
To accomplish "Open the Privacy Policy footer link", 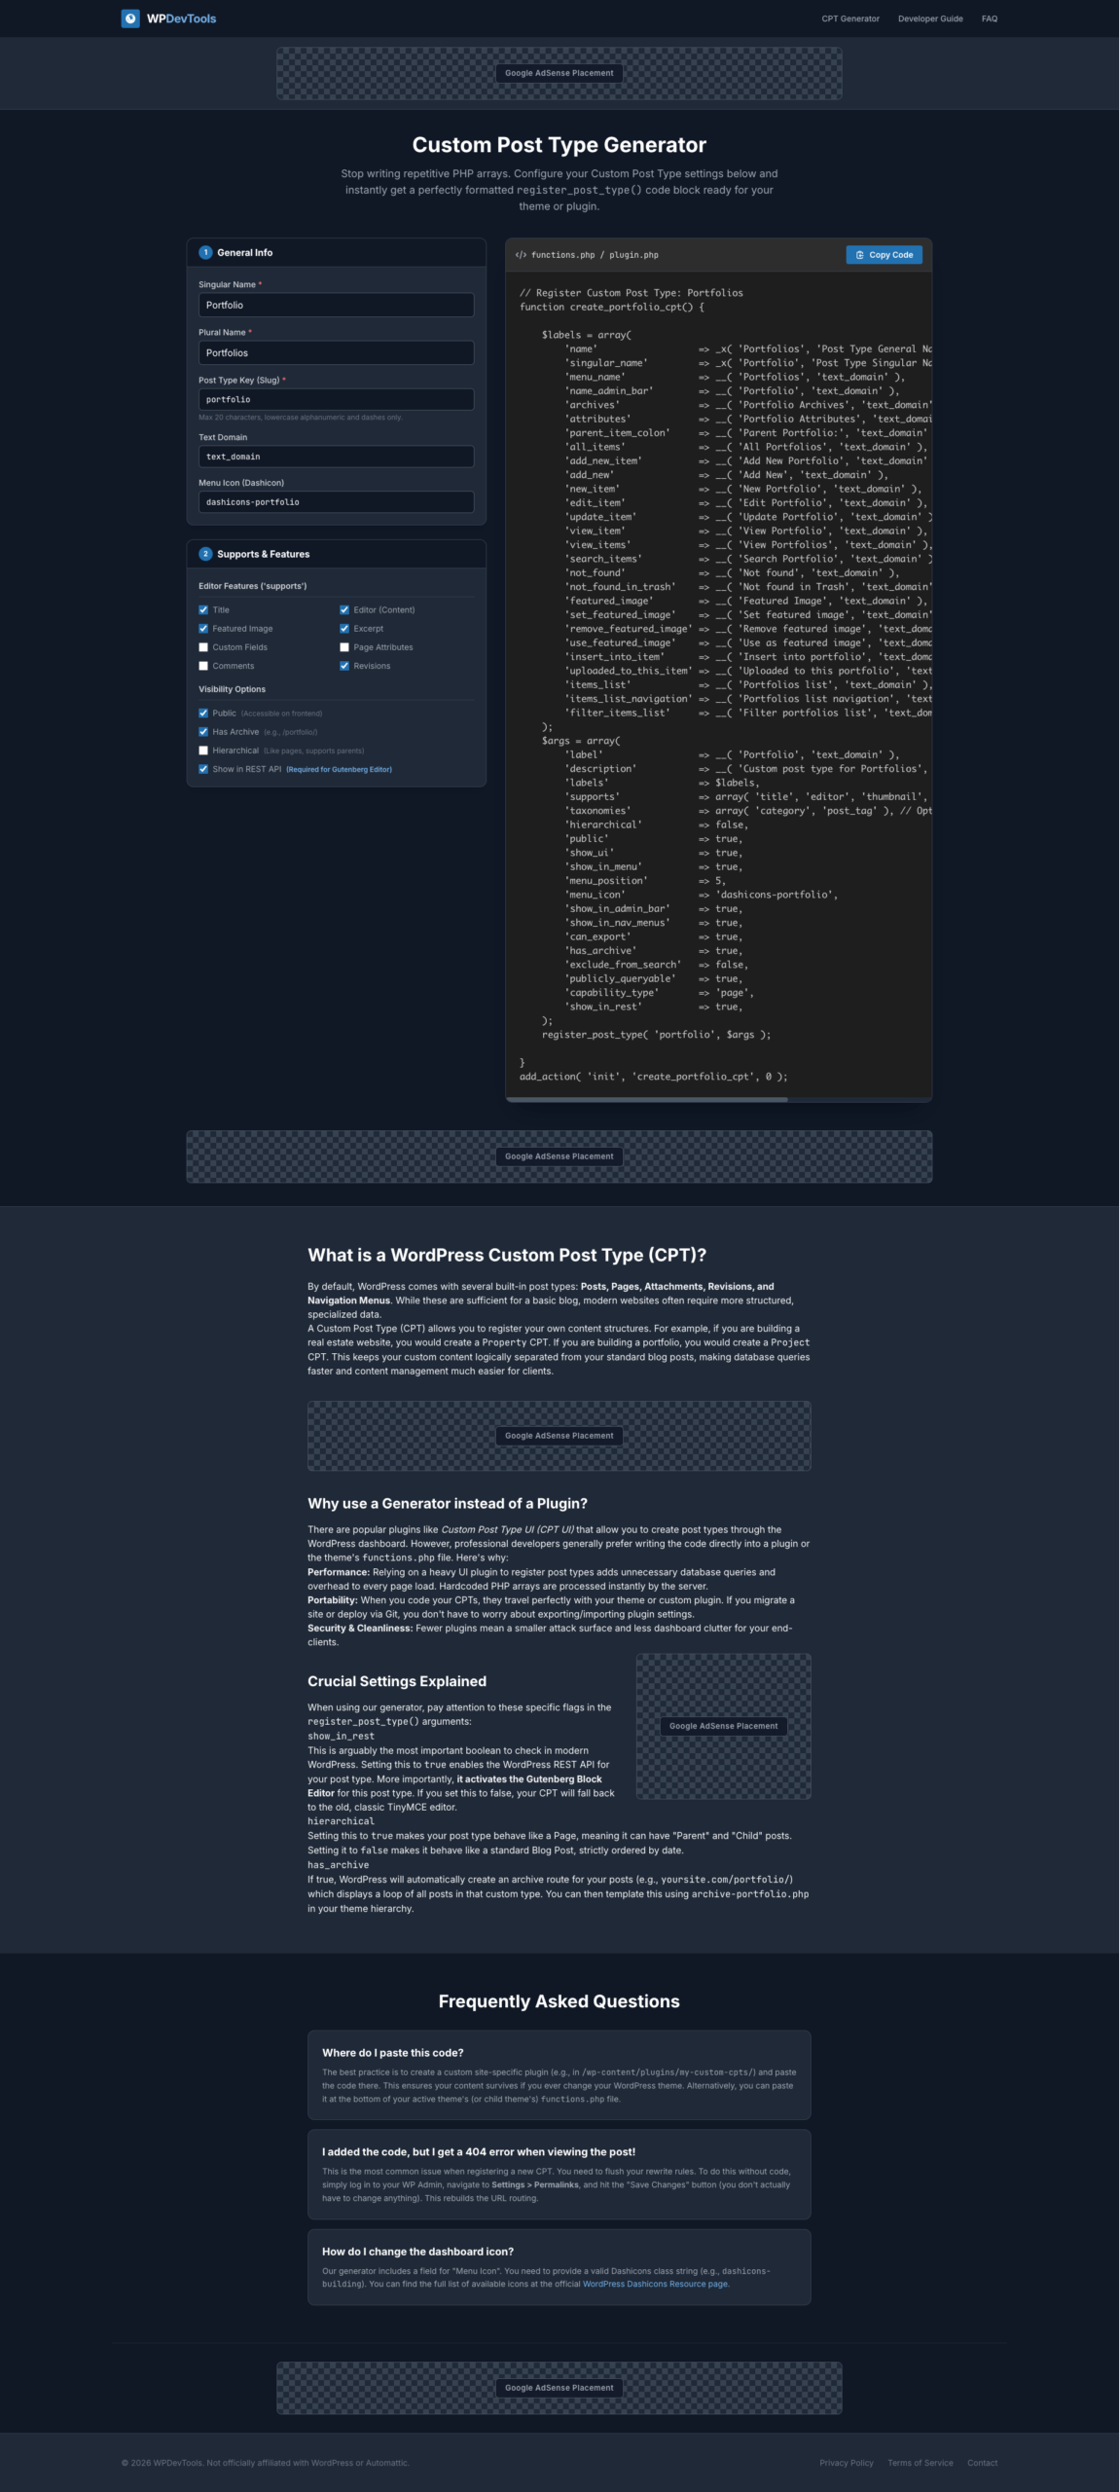I will pyautogui.click(x=847, y=2463).
